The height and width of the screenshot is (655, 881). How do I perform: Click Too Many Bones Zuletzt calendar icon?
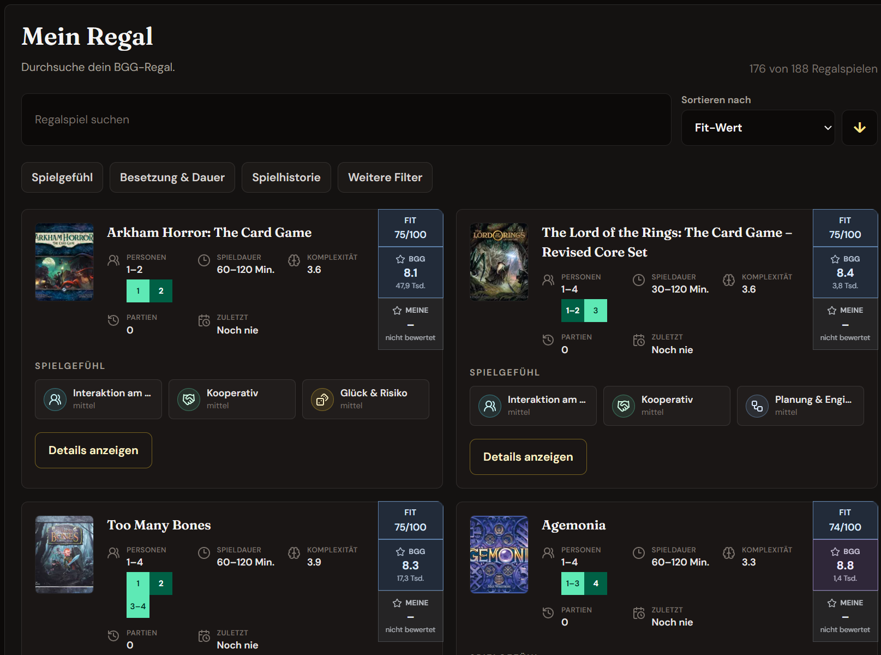204,636
